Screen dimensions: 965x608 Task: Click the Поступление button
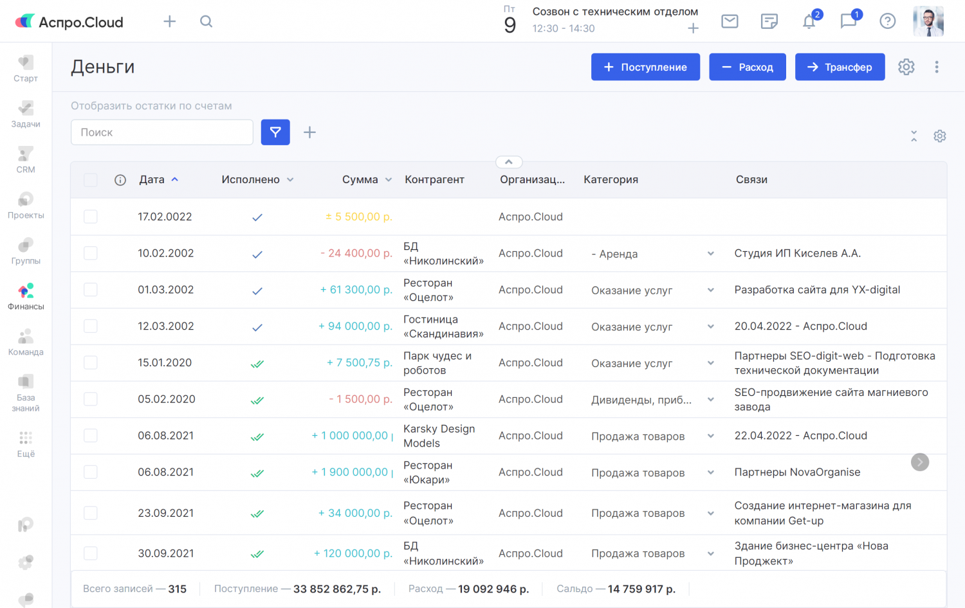click(x=645, y=67)
